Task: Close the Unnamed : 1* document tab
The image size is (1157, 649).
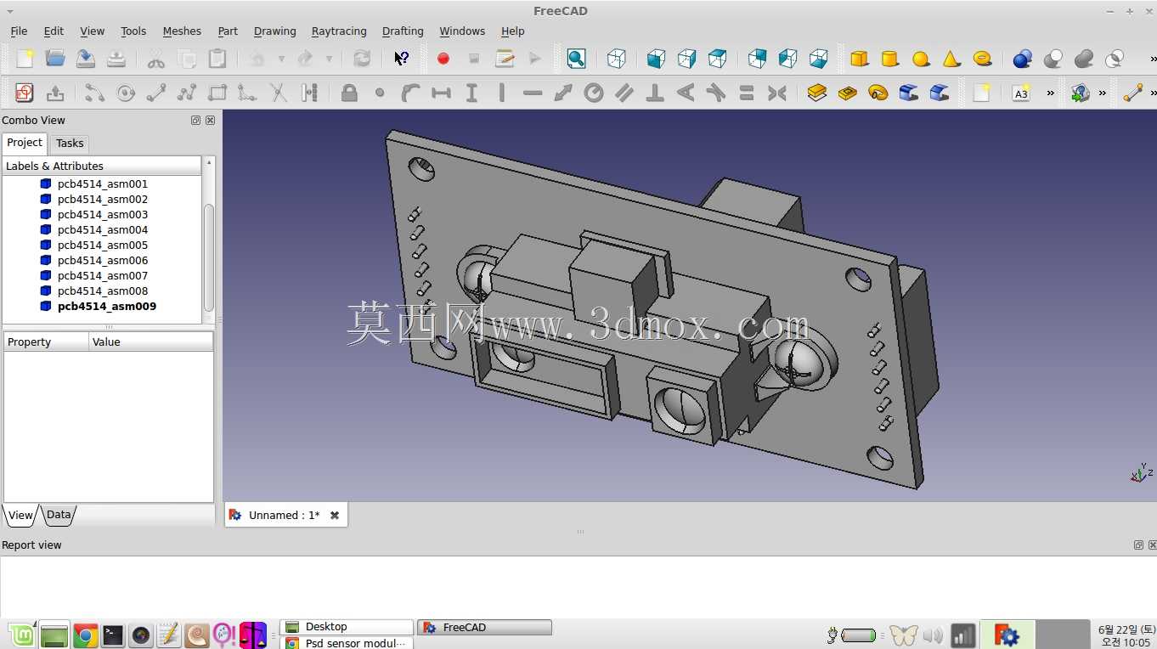Action: coord(335,516)
